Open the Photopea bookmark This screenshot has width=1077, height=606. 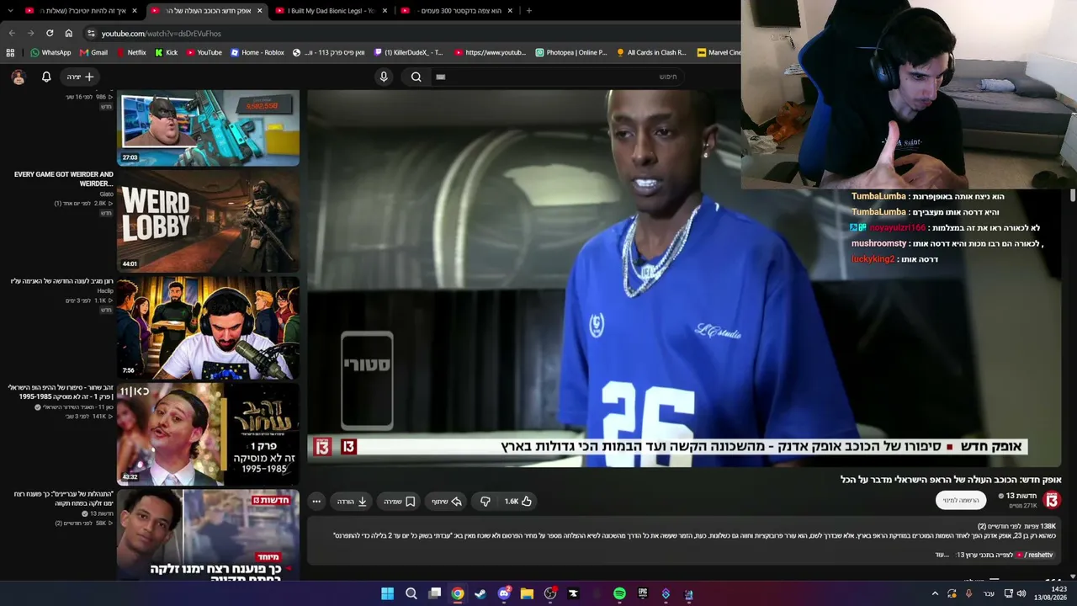click(x=570, y=52)
